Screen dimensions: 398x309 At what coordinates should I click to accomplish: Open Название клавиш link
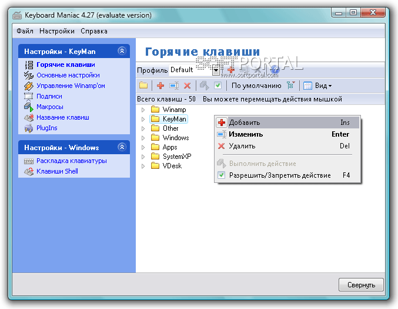63,117
